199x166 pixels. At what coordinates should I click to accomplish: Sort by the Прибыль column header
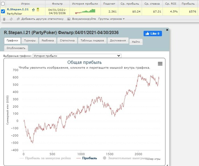(188, 4)
